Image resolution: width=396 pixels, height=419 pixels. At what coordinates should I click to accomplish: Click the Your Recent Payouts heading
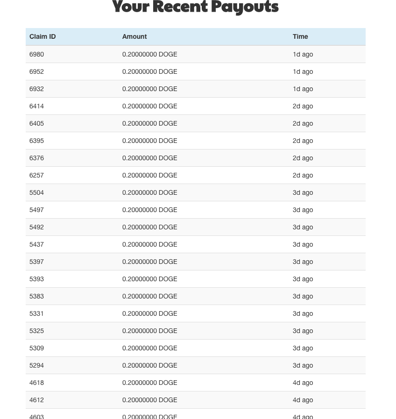click(x=195, y=7)
